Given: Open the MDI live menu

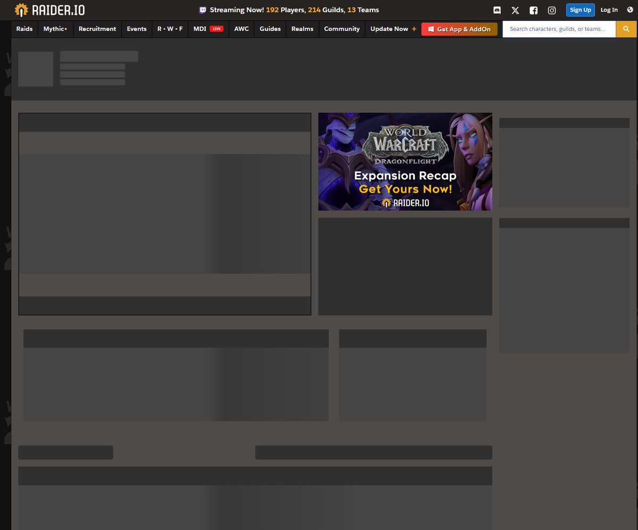Looking at the screenshot, I should 208,29.
